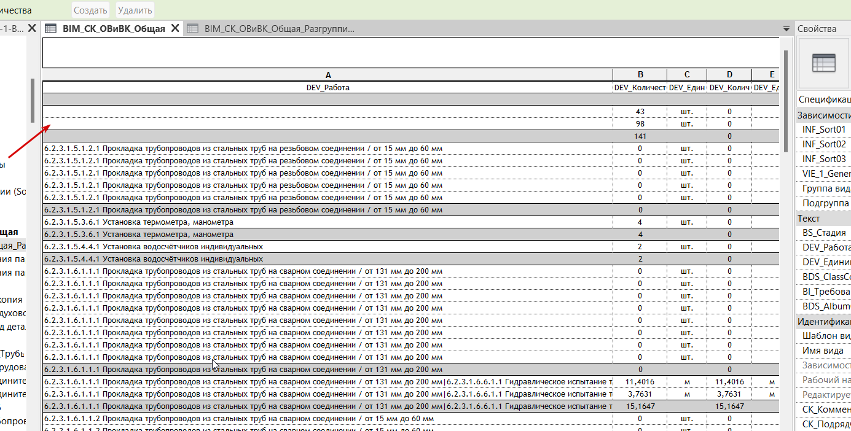Click the schedule type thumbnail in Свойства
This screenshot has height=431, width=851.
click(823, 63)
